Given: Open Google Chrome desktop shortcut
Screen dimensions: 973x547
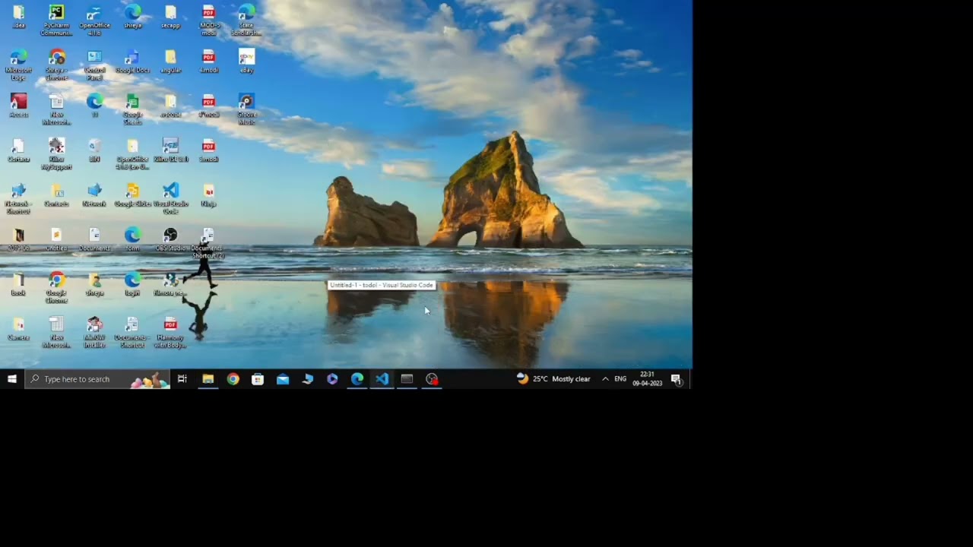Looking at the screenshot, I should pyautogui.click(x=56, y=289).
